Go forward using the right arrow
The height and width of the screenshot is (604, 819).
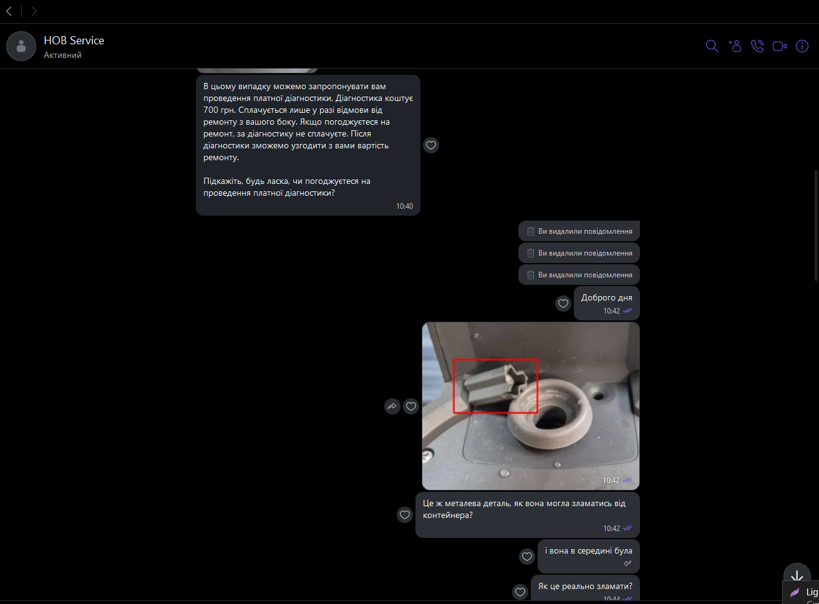[34, 11]
